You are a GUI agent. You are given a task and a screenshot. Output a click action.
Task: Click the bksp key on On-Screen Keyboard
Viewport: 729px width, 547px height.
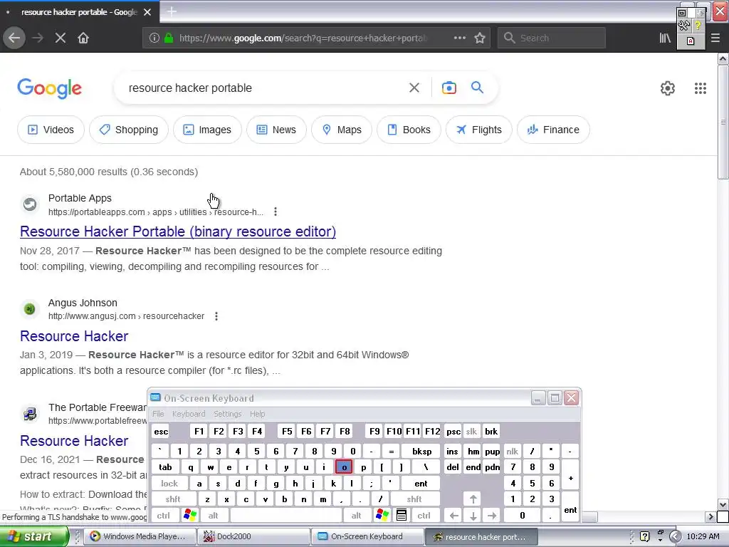[421, 451]
